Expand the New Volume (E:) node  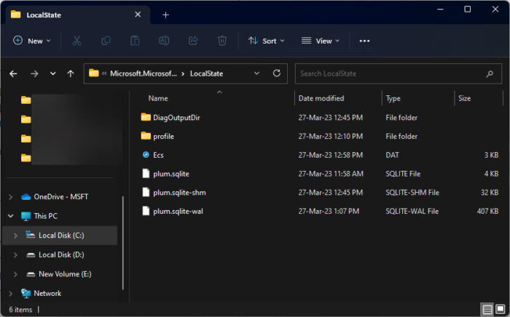tap(15, 274)
